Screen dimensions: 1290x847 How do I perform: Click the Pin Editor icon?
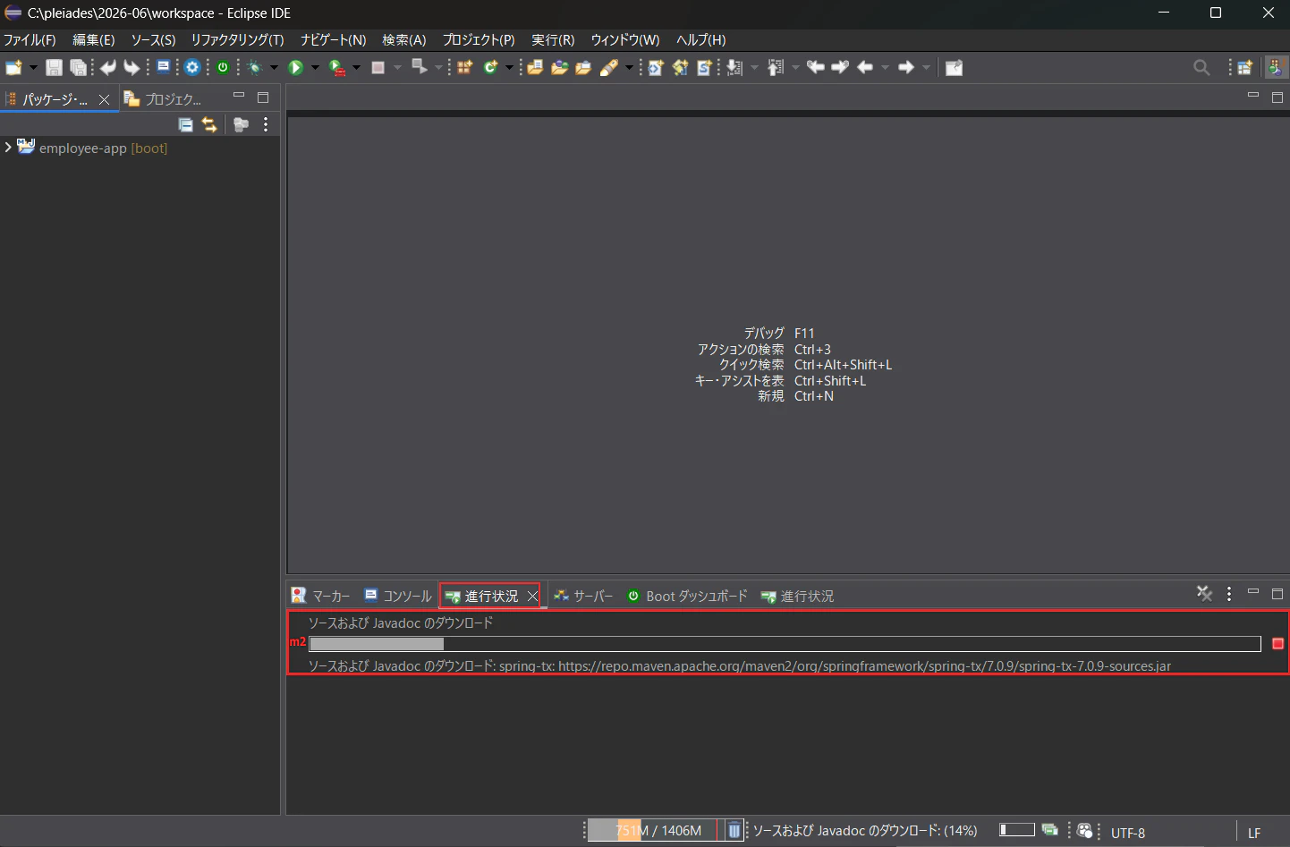point(955,68)
